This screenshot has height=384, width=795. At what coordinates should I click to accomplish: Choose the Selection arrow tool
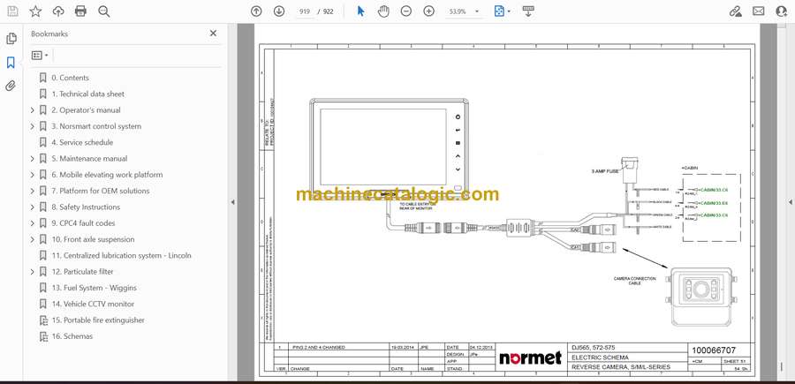pos(360,11)
